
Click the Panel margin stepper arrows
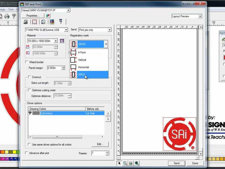coord(63,68)
